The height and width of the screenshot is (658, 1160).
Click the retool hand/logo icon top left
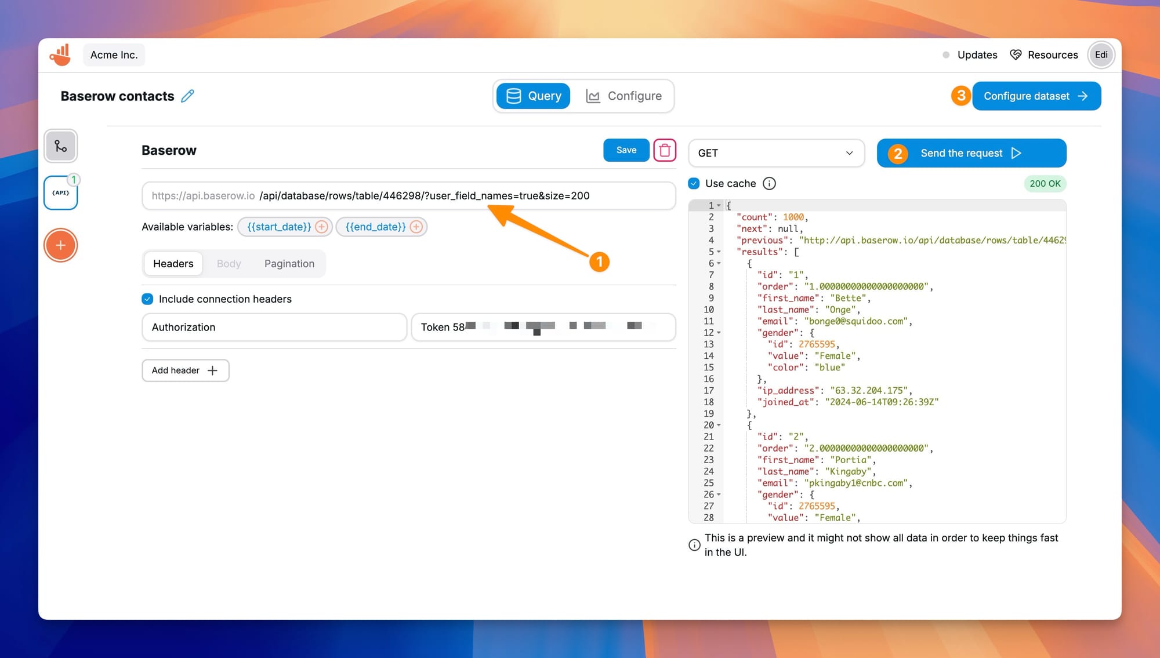click(x=61, y=54)
